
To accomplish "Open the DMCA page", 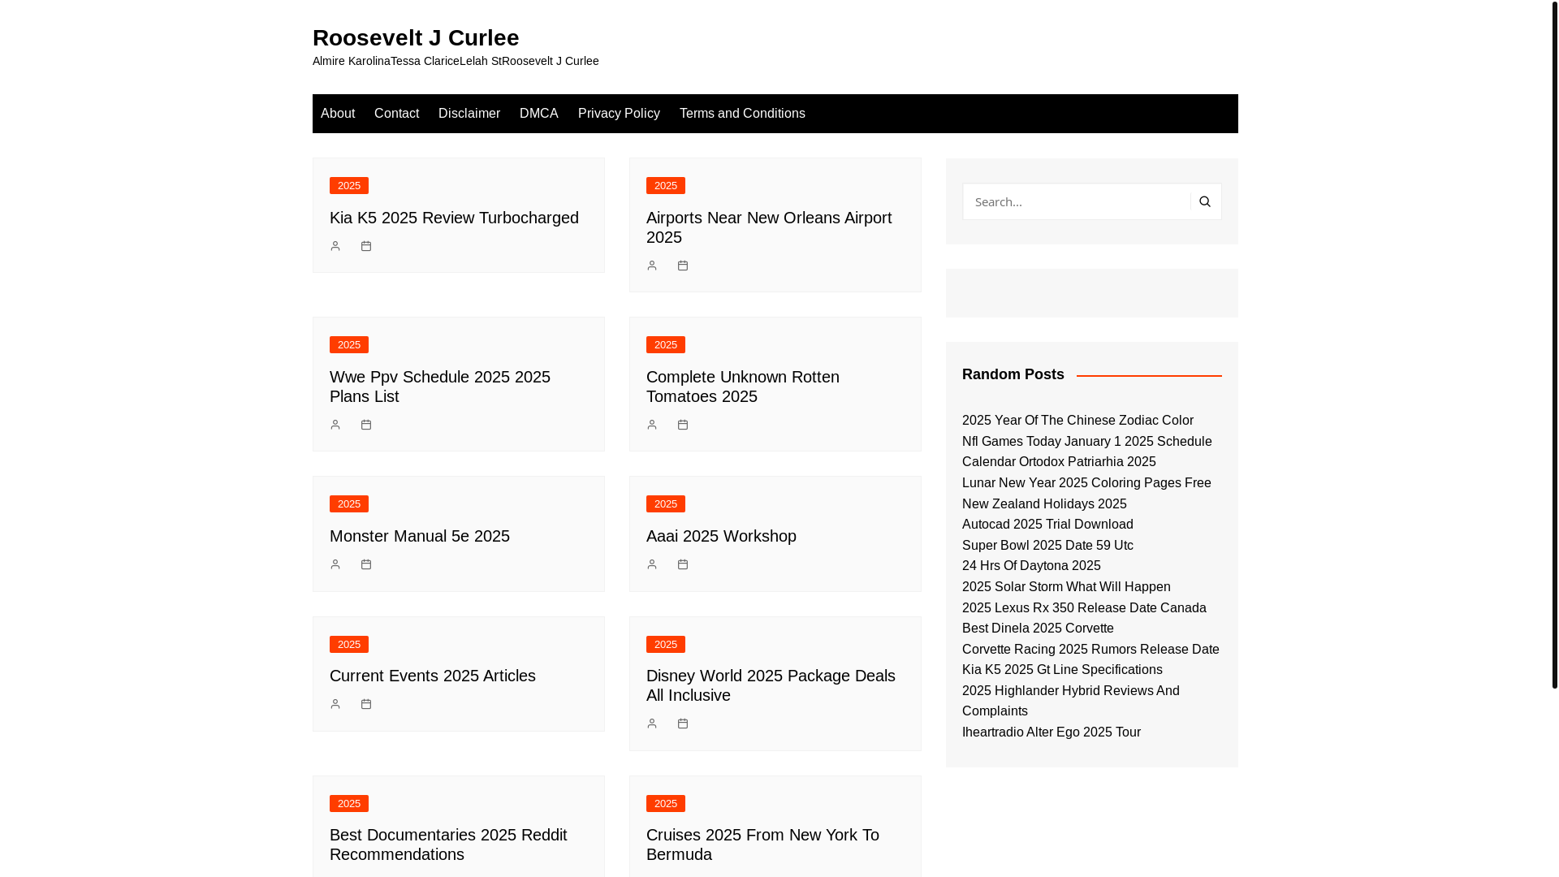I will coord(539,114).
